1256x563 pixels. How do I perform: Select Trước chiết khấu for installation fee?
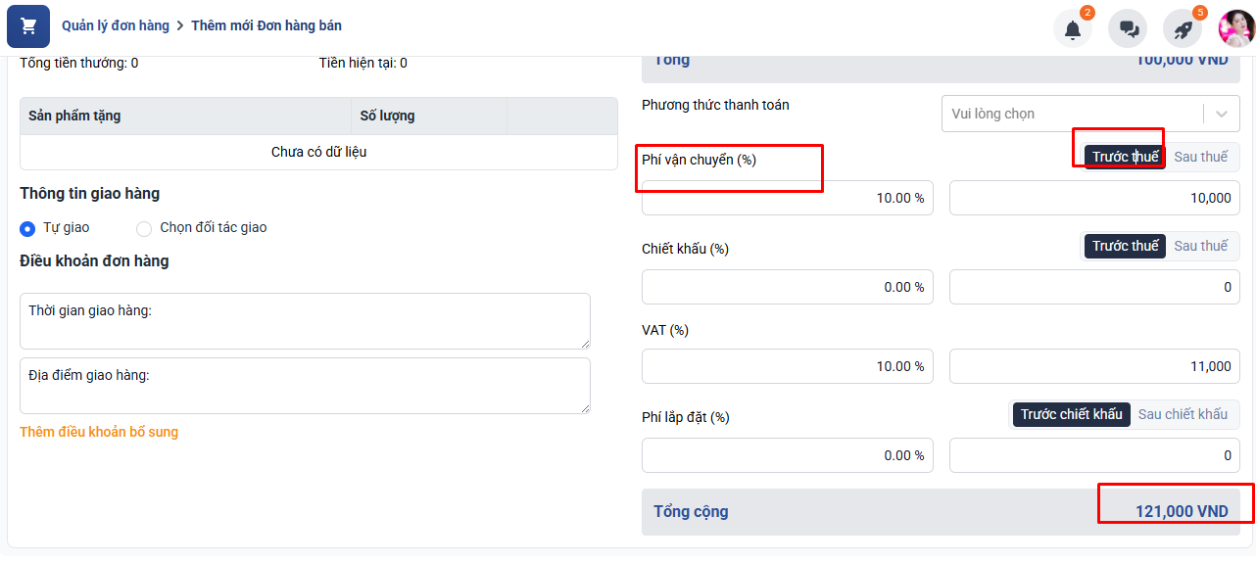click(1072, 414)
